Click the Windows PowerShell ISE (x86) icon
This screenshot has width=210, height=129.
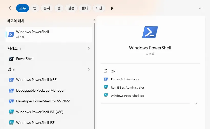click(x=11, y=112)
